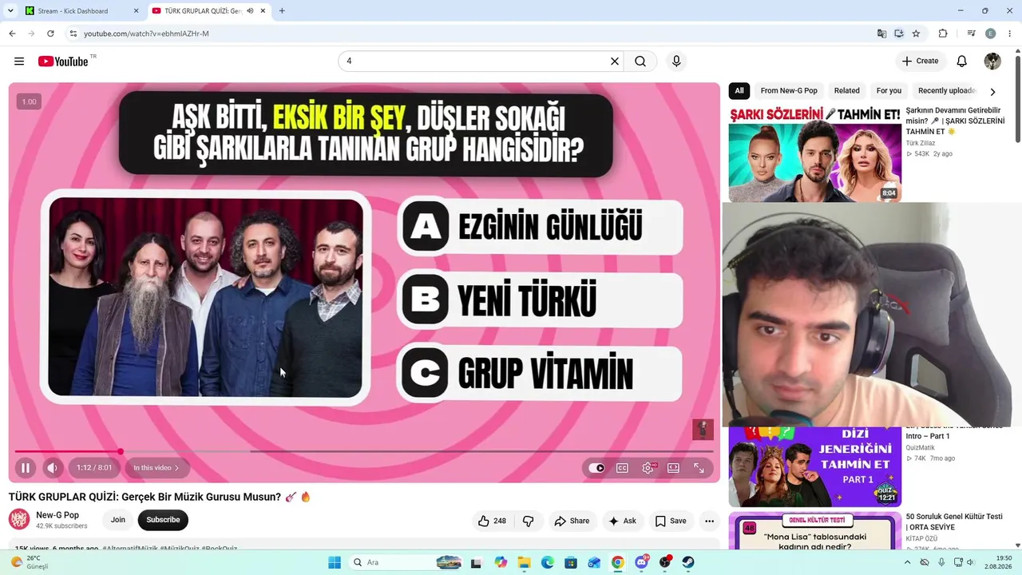Open the YouTube account avatar menu

click(x=992, y=61)
